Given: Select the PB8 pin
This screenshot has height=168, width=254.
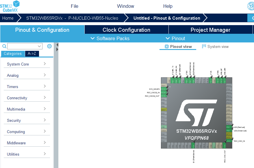Looking at the screenshot, I should click(164, 103).
